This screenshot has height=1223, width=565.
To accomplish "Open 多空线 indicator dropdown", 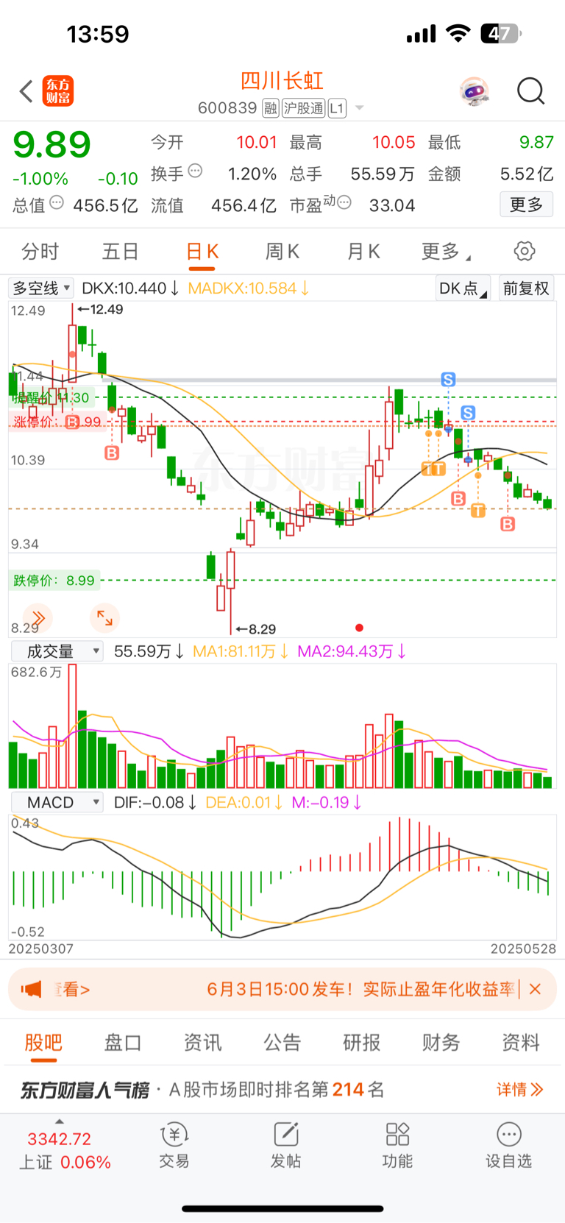I will pos(41,288).
